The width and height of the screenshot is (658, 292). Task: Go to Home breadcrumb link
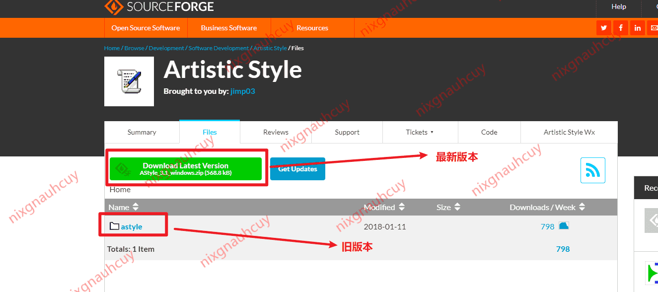point(112,48)
